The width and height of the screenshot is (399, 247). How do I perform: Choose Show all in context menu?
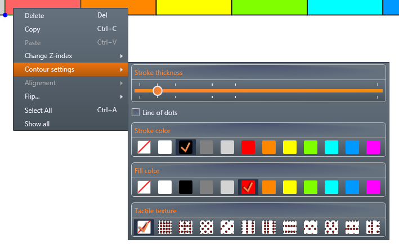(x=70, y=124)
